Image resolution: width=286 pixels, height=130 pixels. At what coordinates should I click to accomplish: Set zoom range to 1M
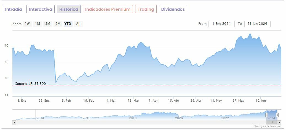[38, 24]
